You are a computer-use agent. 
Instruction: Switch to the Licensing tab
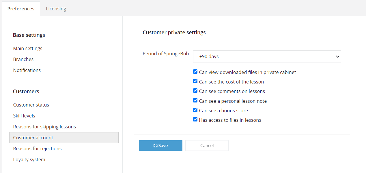coord(56,9)
